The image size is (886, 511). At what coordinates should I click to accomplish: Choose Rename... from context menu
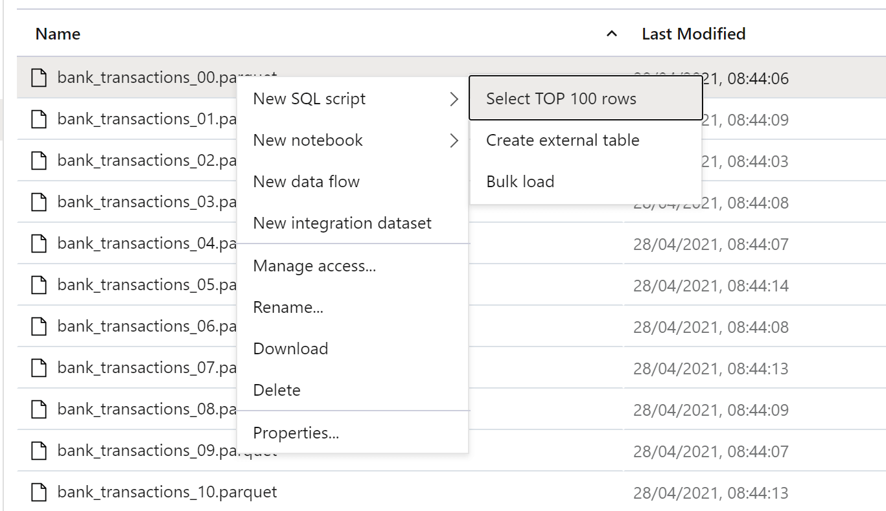pyautogui.click(x=353, y=308)
